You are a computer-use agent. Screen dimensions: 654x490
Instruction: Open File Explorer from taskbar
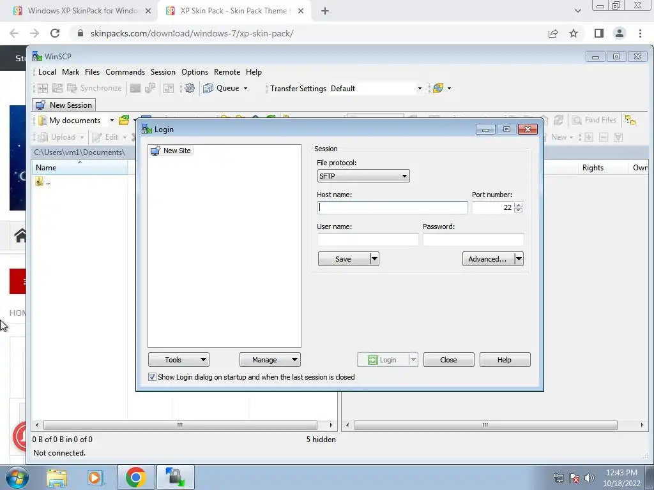(57, 477)
